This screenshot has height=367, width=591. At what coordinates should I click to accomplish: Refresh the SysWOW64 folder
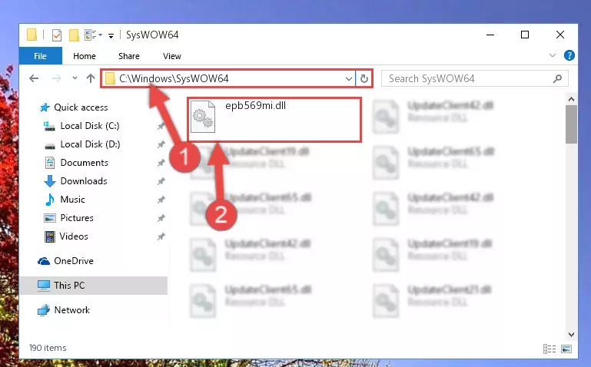[364, 78]
